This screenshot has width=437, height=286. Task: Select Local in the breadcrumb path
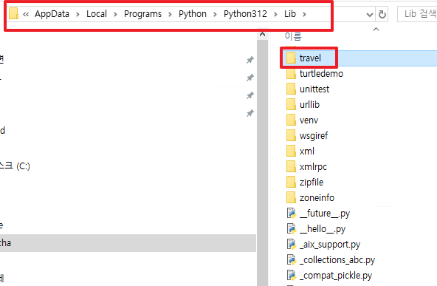(x=97, y=14)
